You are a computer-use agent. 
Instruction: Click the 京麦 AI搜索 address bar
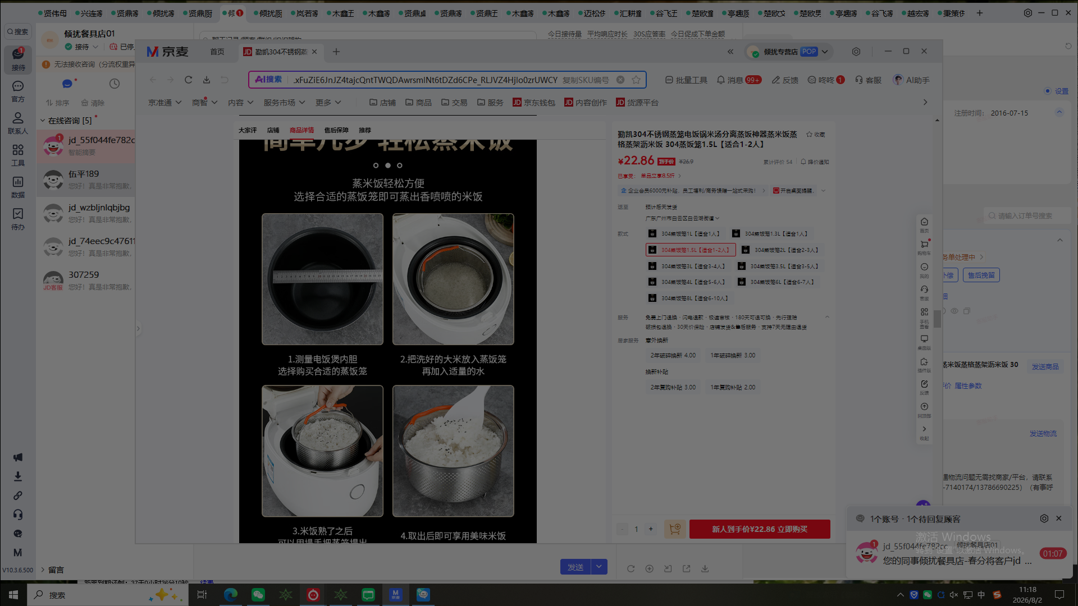[x=447, y=80]
